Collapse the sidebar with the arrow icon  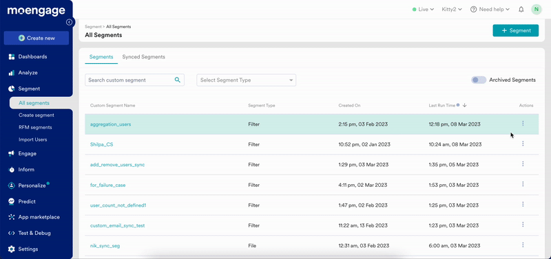[70, 22]
